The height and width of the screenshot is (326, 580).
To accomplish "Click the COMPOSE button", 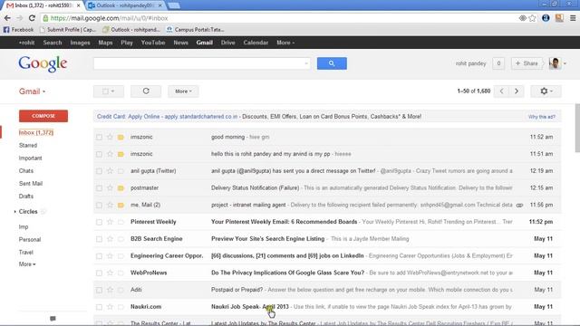I will [43, 116].
